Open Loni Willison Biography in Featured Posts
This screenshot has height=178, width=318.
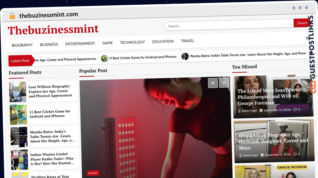pyautogui.click(x=50, y=91)
